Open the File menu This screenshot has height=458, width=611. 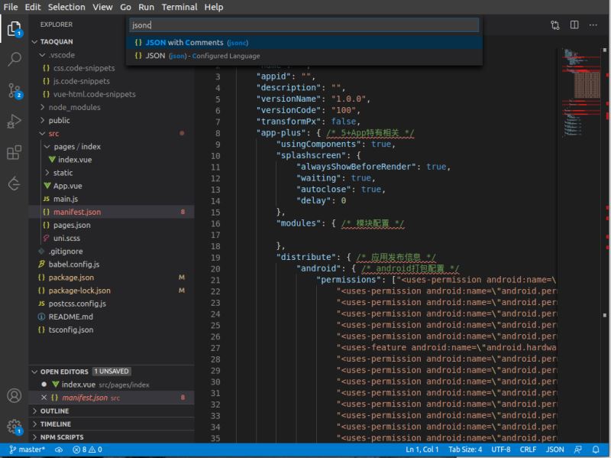tap(11, 7)
